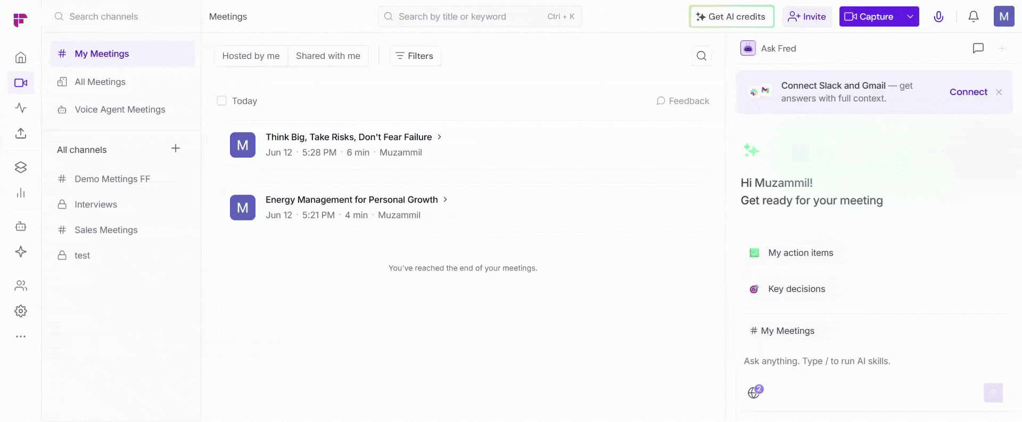This screenshot has height=422, width=1022.
Task: Dismiss the Connect Slack and Gmail banner
Action: coord(999,92)
